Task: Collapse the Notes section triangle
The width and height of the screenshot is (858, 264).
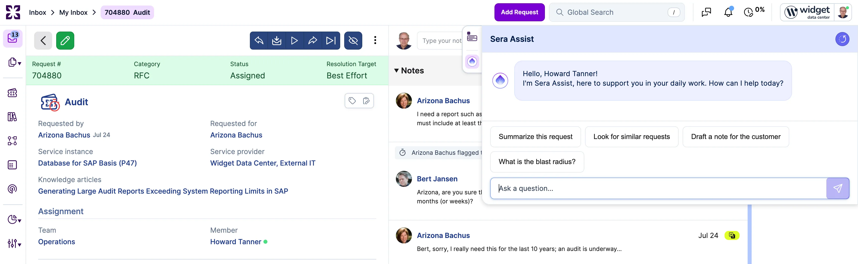Action: (396, 70)
